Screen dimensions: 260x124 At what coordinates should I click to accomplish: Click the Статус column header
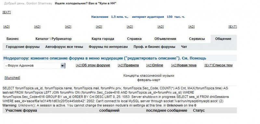[199, 110]
